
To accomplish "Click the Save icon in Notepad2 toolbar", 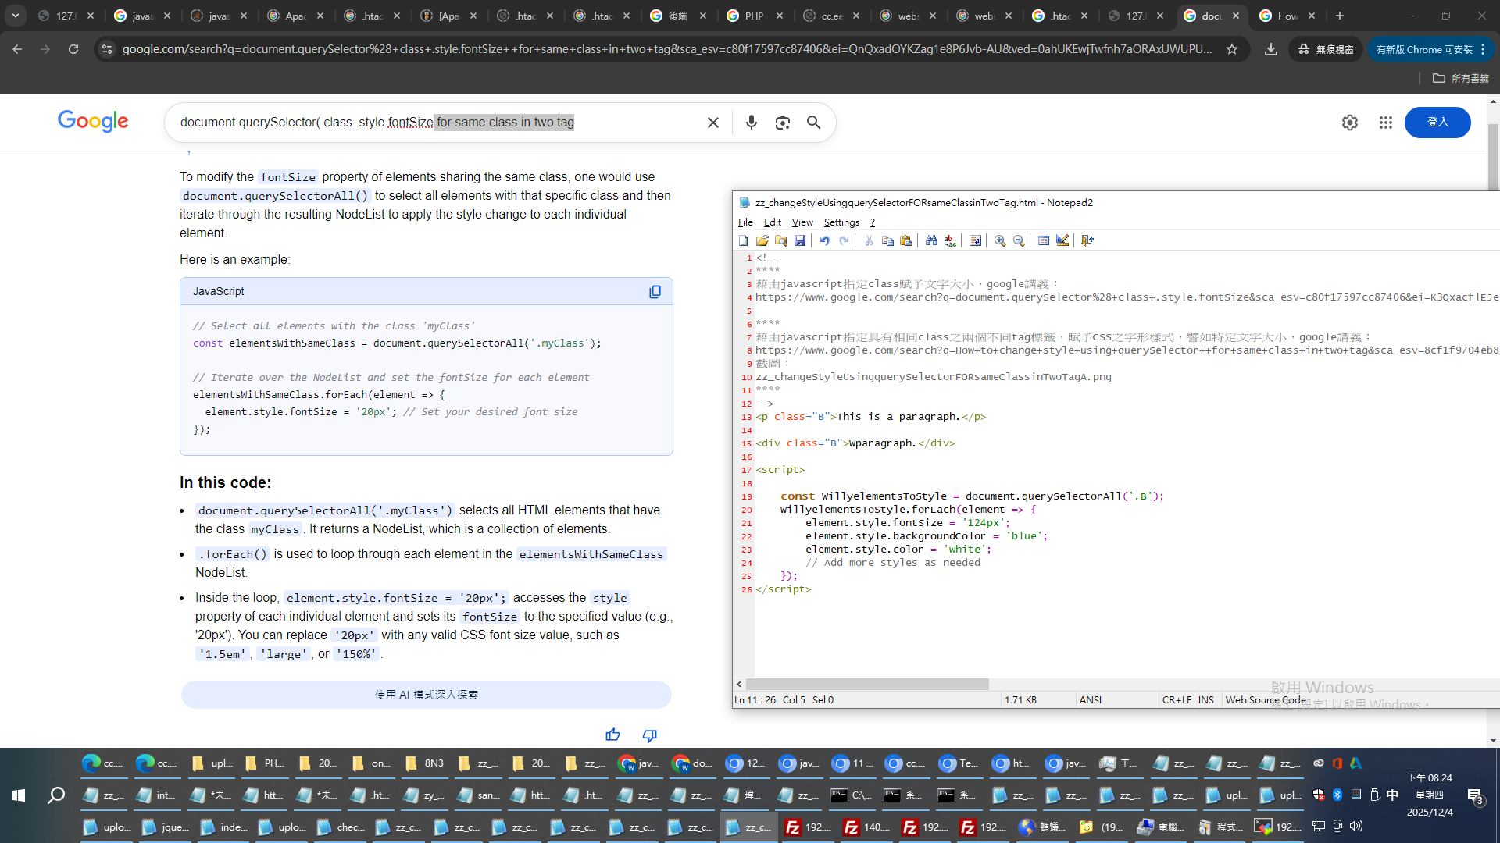I will click(800, 240).
